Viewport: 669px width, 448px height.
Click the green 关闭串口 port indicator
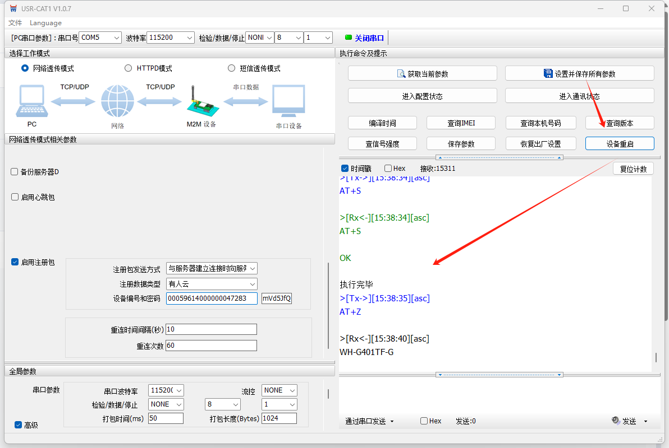(x=365, y=38)
